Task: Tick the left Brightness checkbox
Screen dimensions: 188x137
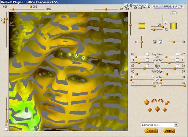Action: coord(147,54)
